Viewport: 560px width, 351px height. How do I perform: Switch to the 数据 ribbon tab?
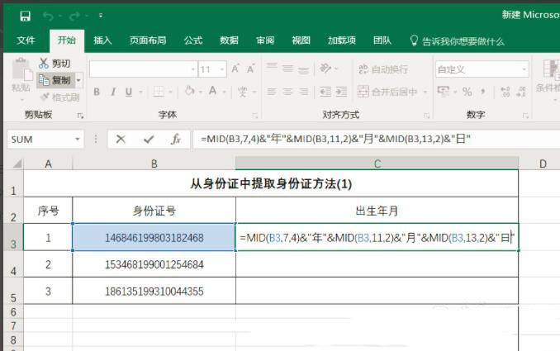(229, 40)
